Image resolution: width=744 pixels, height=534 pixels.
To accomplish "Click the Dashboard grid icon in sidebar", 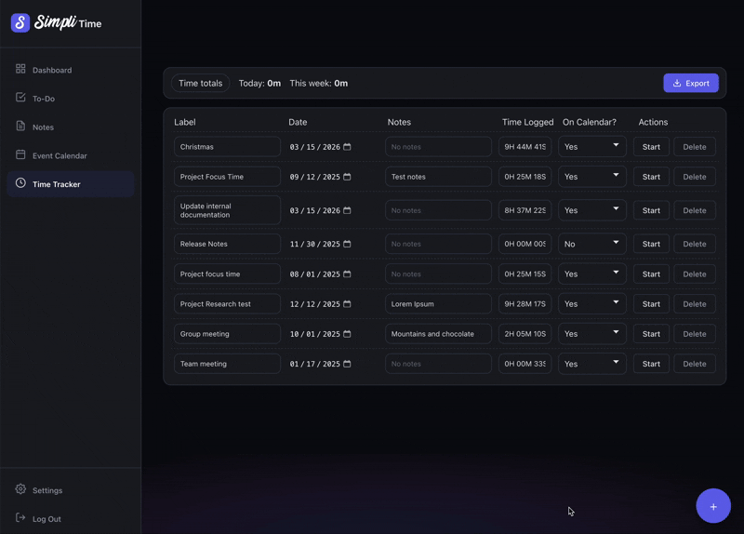I will (x=20, y=69).
